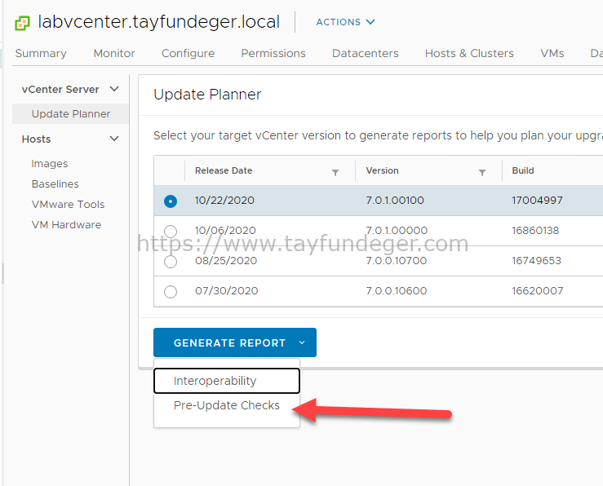Viewport: 603px width, 486px height.
Task: Sort by Build column header
Action: point(523,170)
